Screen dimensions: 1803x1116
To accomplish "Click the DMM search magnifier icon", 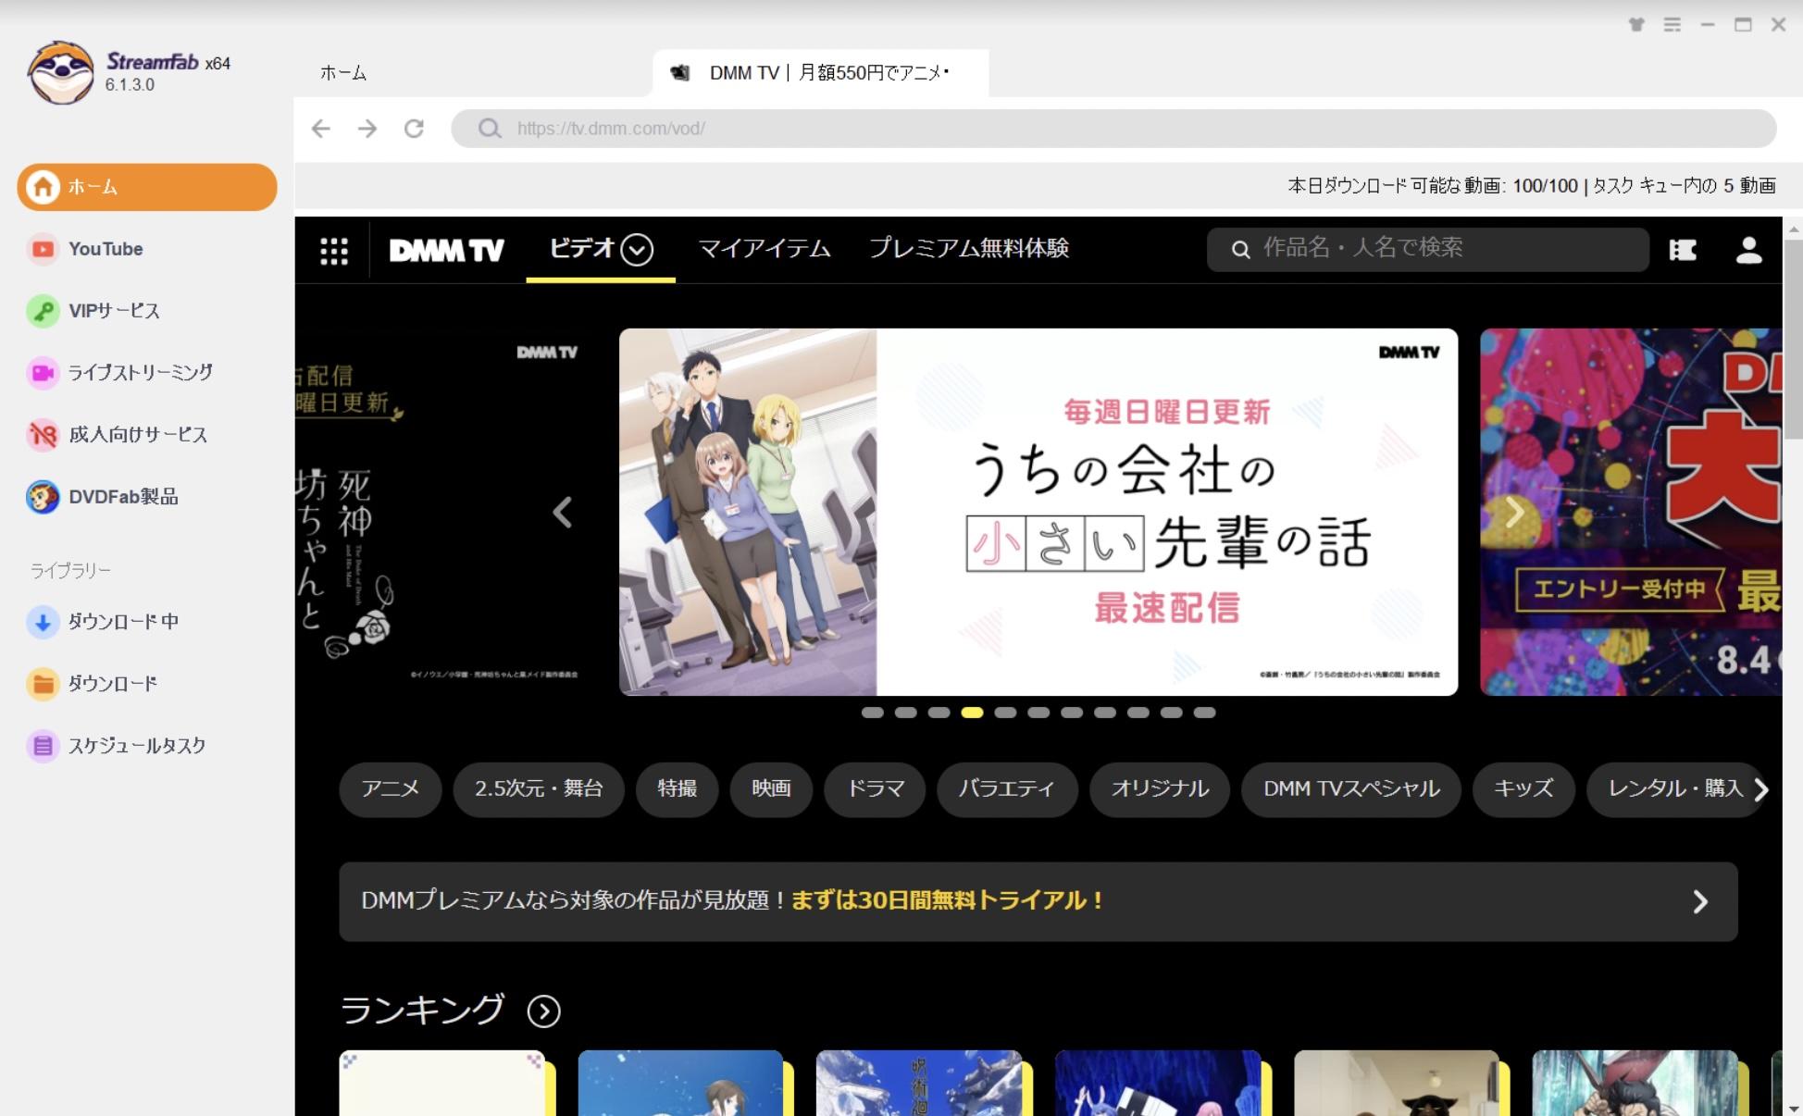I will point(1240,250).
